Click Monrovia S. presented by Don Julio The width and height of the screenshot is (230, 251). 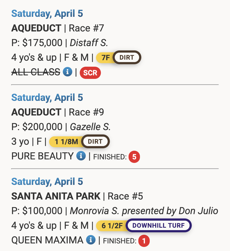click(144, 211)
